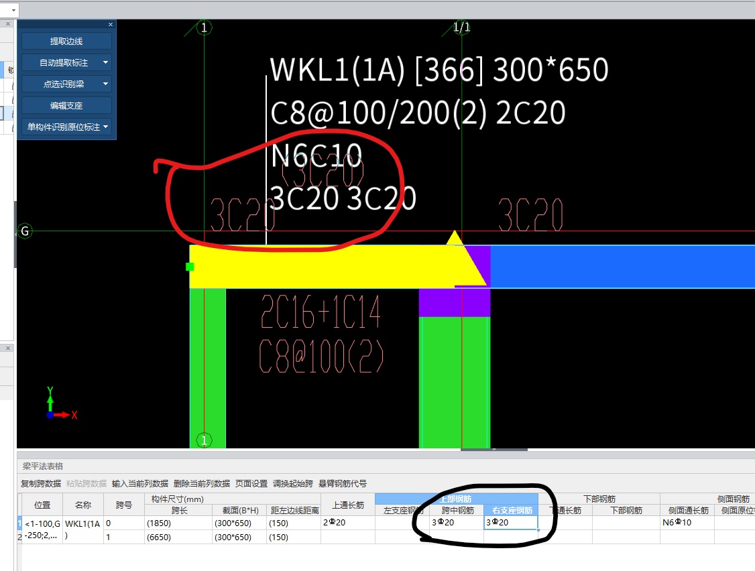Expand the 单构件识别原位标注 dropdown arrow
755x571 pixels.
(x=105, y=127)
